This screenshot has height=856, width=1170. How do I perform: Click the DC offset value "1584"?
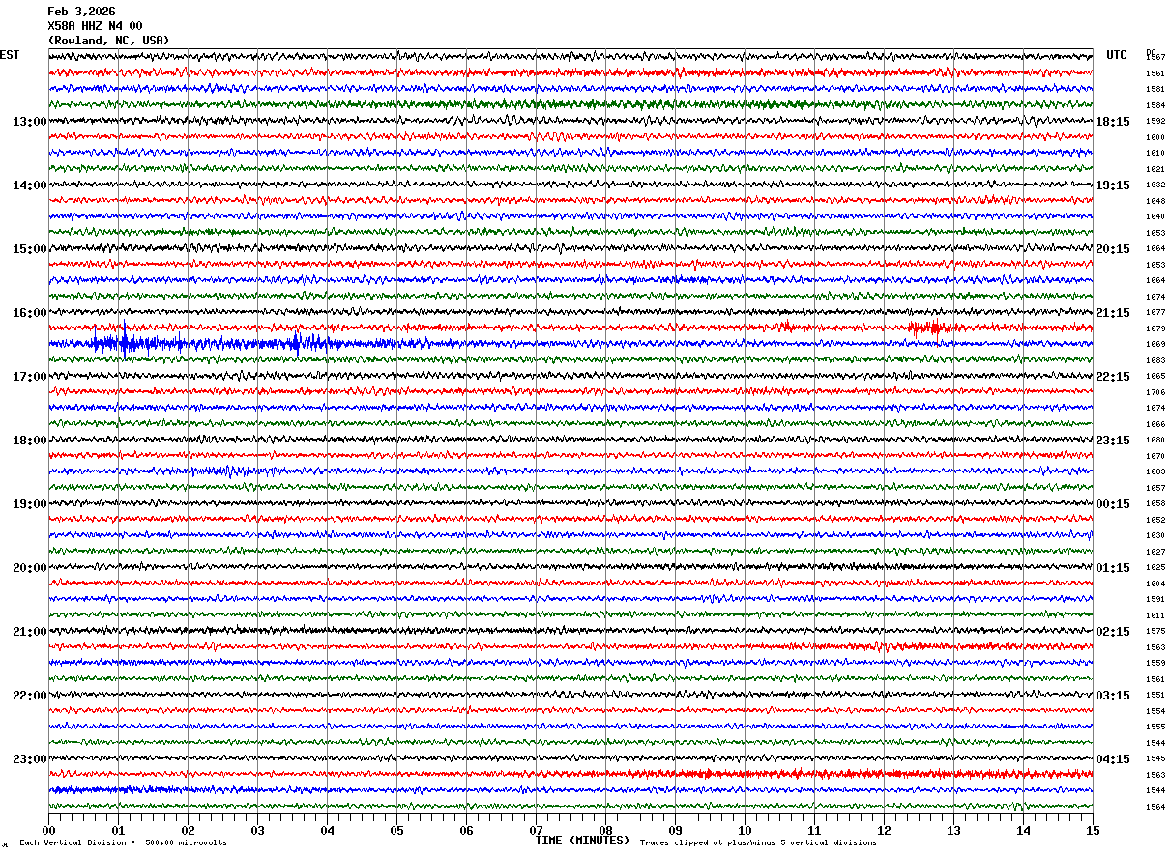click(1155, 105)
